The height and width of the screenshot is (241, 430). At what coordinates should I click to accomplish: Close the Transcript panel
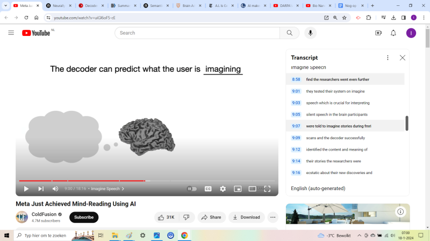click(402, 58)
